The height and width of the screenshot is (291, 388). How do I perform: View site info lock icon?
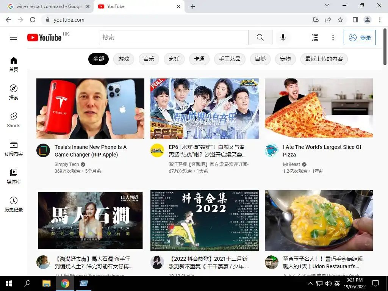[48, 20]
